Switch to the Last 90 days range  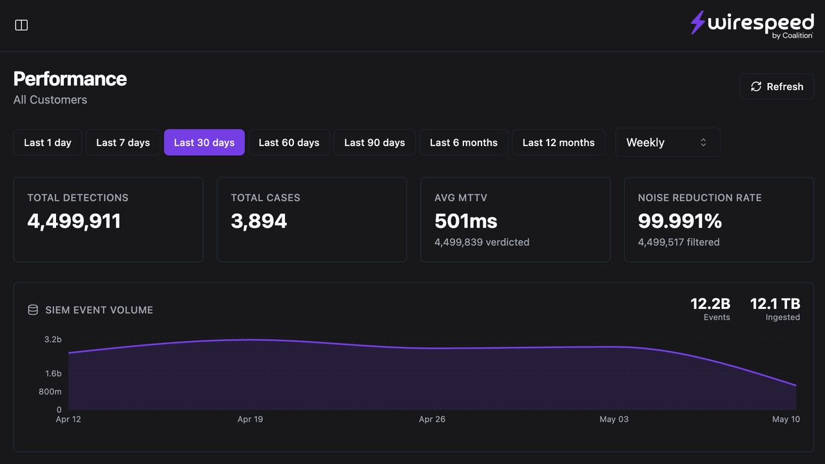pyautogui.click(x=374, y=142)
